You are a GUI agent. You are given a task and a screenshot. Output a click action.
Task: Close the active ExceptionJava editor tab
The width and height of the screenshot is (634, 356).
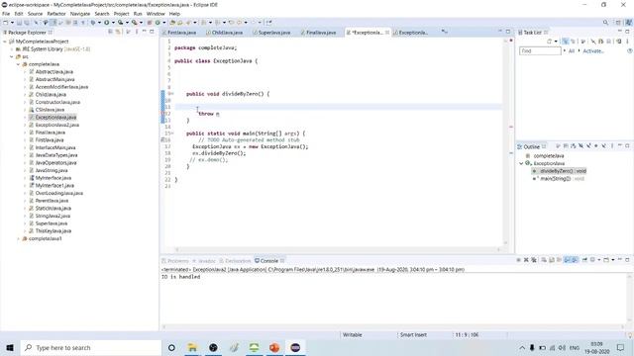click(x=387, y=33)
